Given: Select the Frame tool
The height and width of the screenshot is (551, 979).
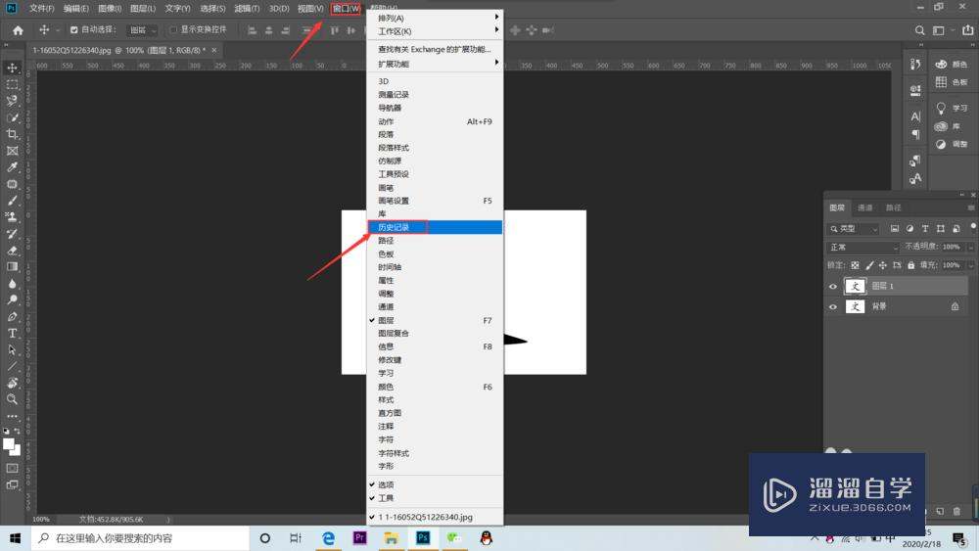Looking at the screenshot, I should (12, 151).
